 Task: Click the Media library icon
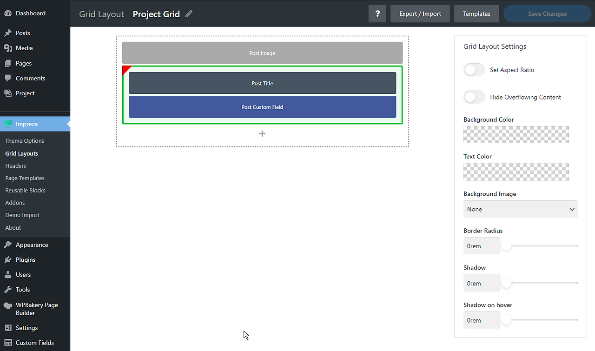click(8, 48)
